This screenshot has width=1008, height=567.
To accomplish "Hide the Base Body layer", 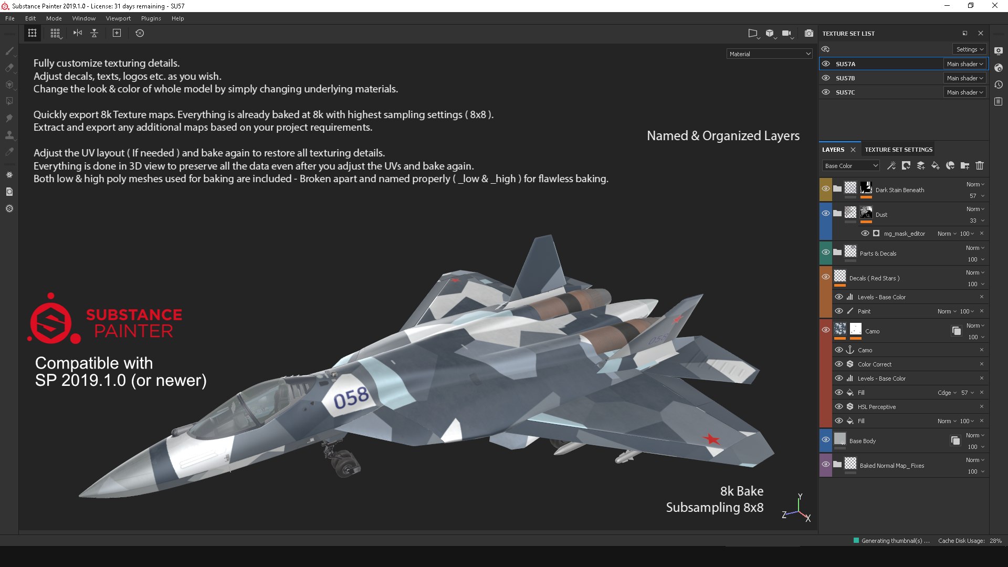I will click(826, 440).
